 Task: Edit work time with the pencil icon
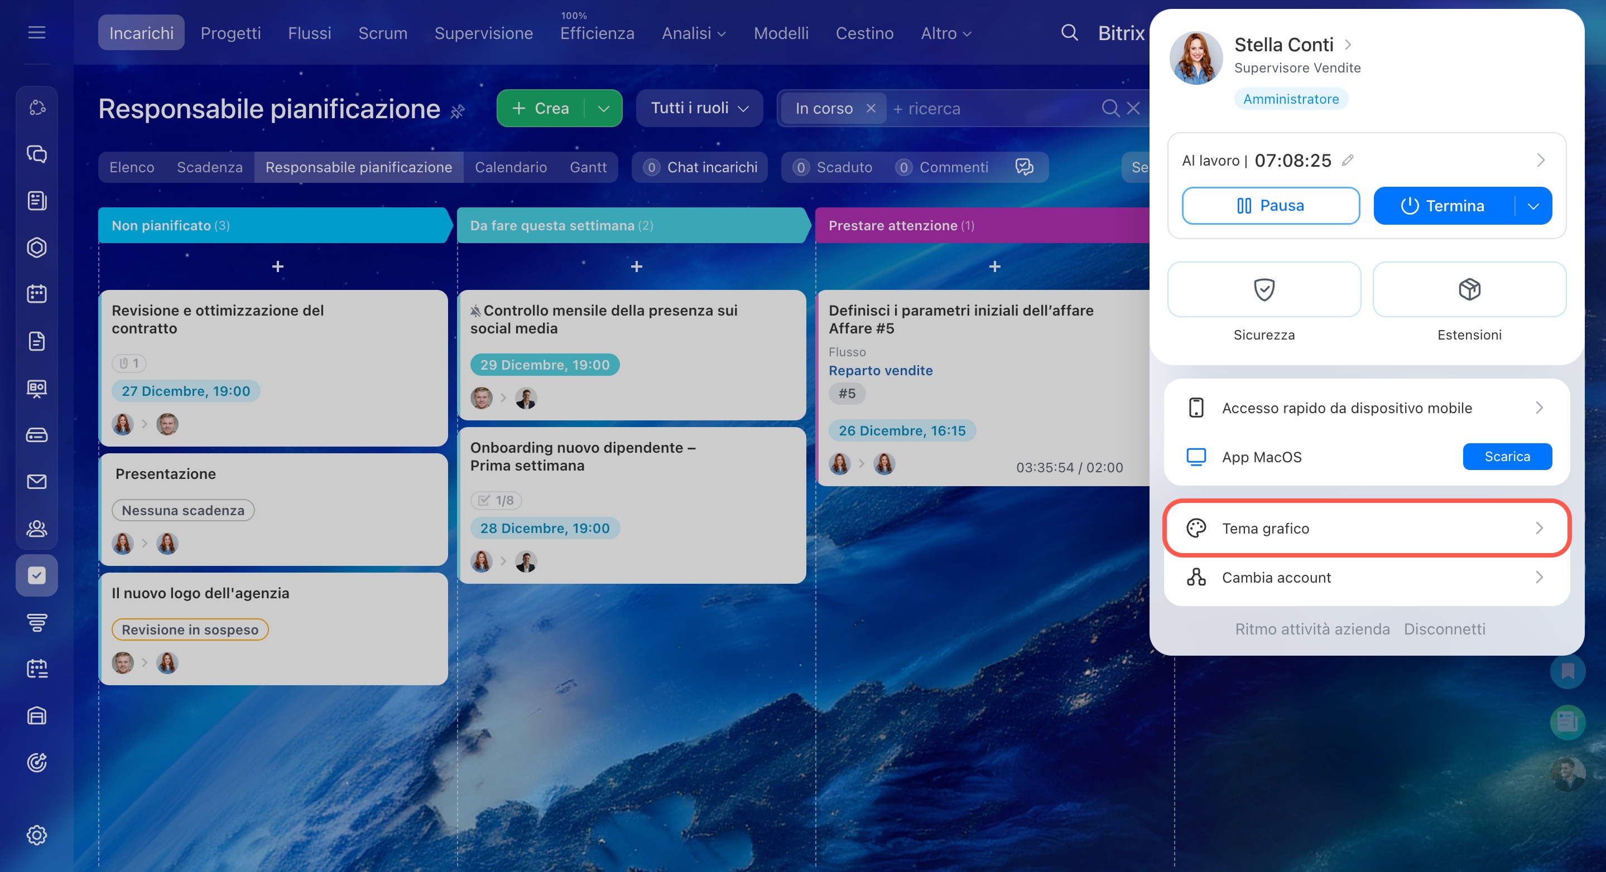[x=1347, y=161]
